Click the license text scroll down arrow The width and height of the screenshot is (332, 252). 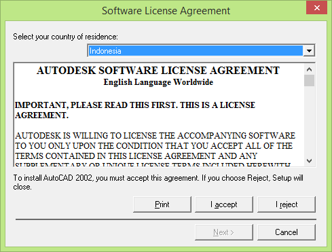[x=309, y=161]
